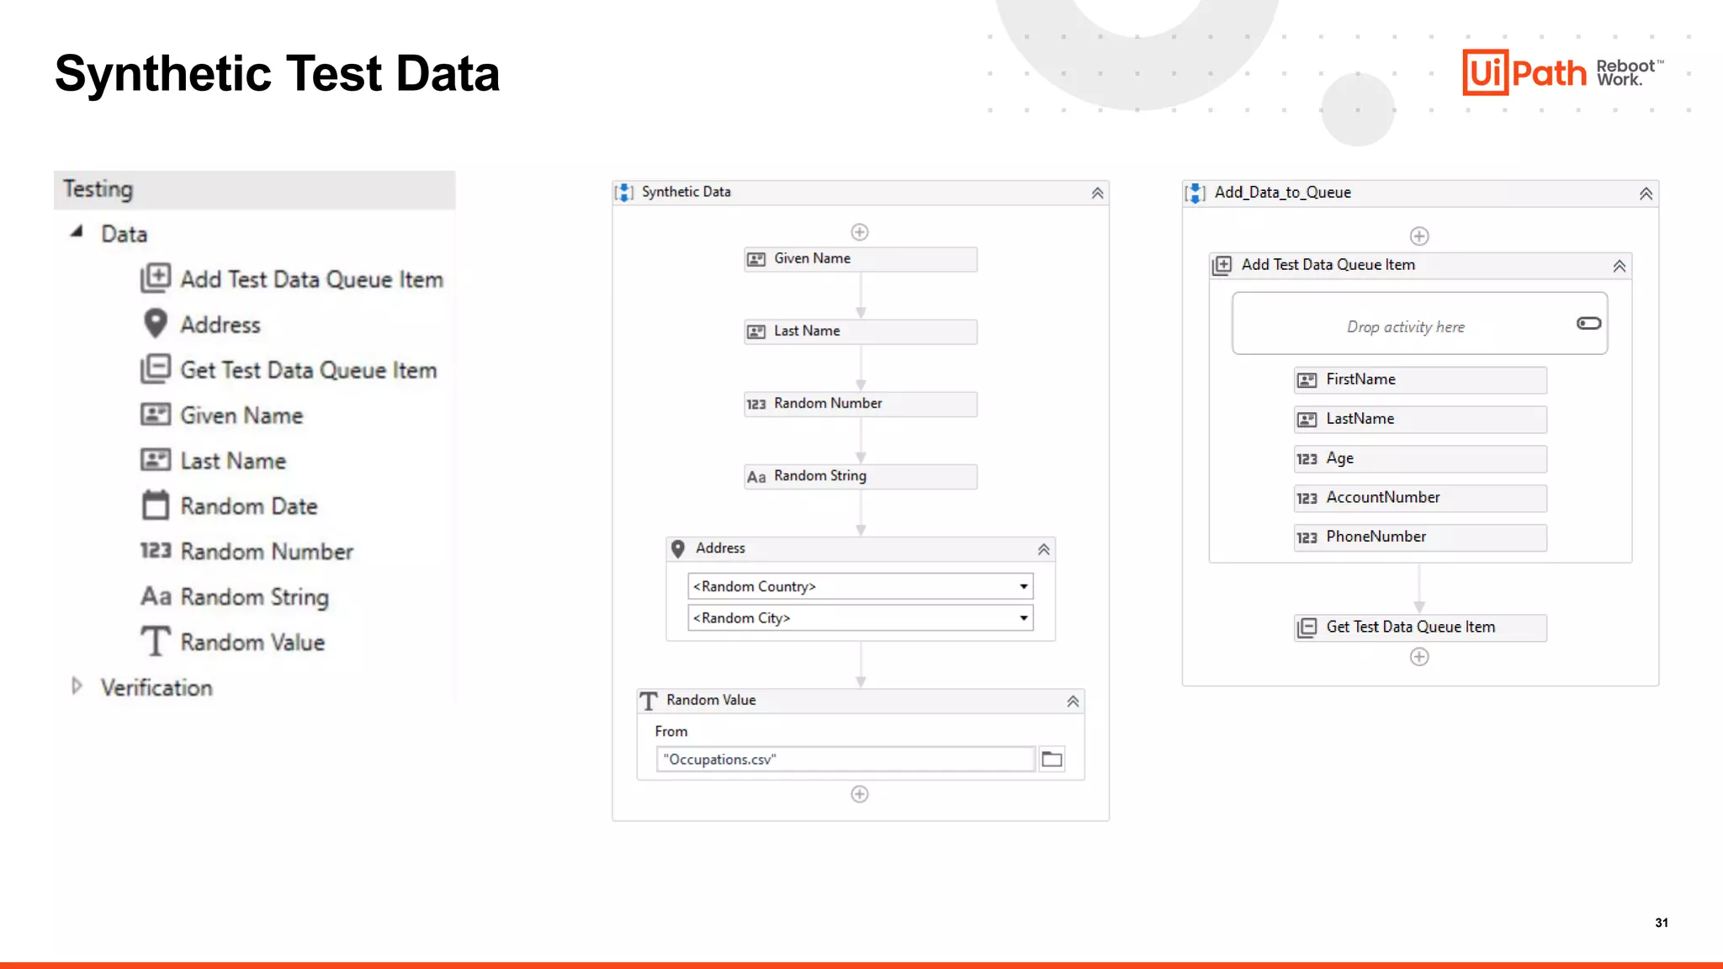The width and height of the screenshot is (1723, 969).
Task: Click the Address location pin icon in Testing panel
Action: click(156, 324)
